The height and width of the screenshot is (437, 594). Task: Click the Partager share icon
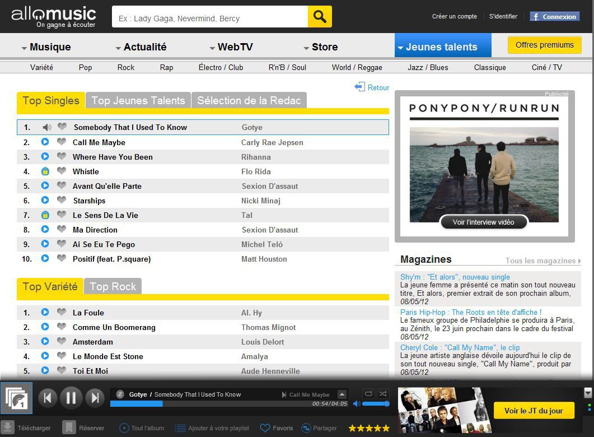306,428
